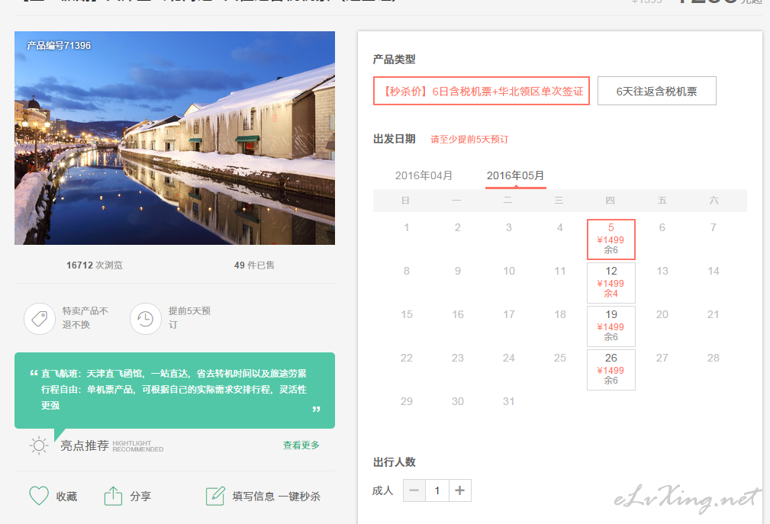This screenshot has width=770, height=524.
Task: Click the share (分享) upload icon
Action: [x=113, y=496]
